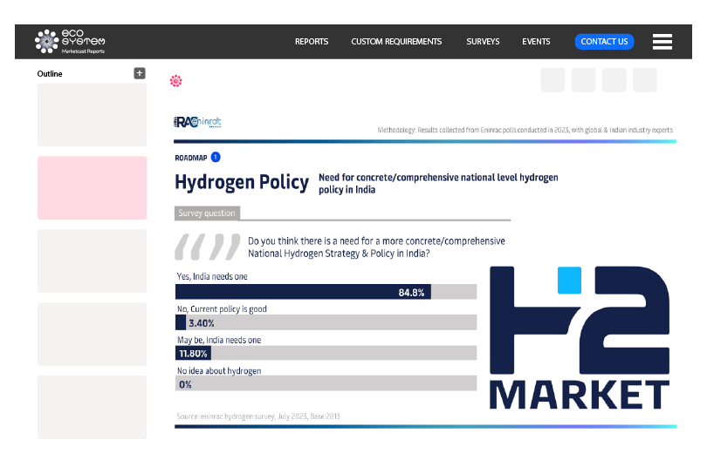Select the first thumbnail in the Outline

[x=92, y=114]
